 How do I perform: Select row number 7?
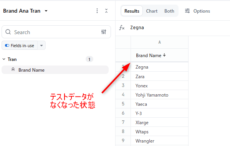point(123,122)
